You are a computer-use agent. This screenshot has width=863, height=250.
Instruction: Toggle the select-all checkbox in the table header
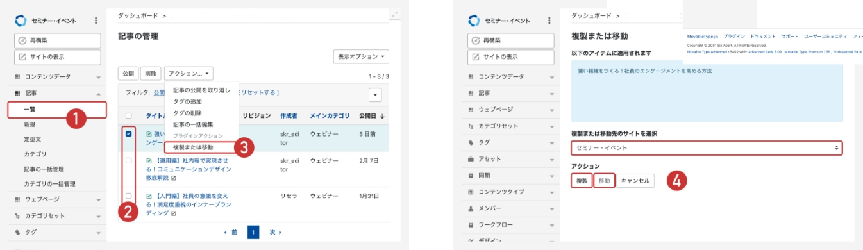pyautogui.click(x=129, y=116)
